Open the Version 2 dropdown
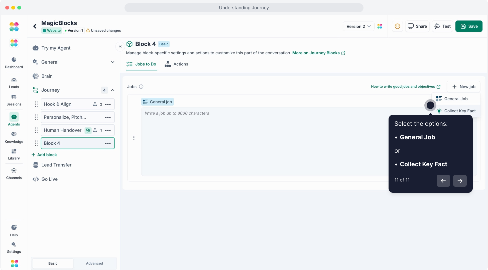 click(358, 26)
